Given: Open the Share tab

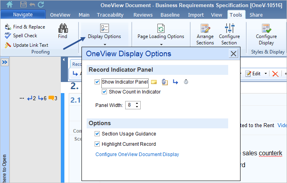Looking at the screenshot, I should [x=256, y=15].
